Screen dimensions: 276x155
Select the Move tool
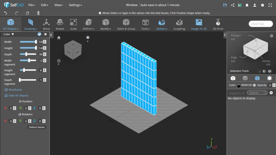[x=46, y=24]
